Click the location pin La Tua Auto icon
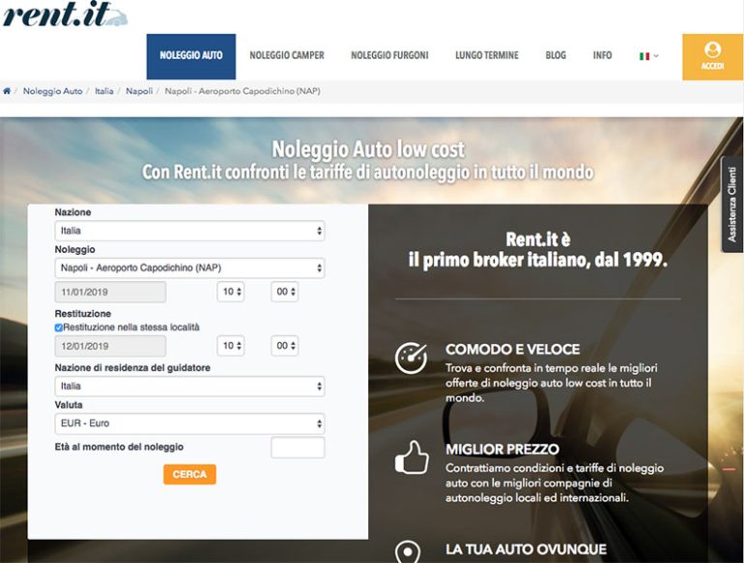The image size is (744, 563). coord(408,552)
